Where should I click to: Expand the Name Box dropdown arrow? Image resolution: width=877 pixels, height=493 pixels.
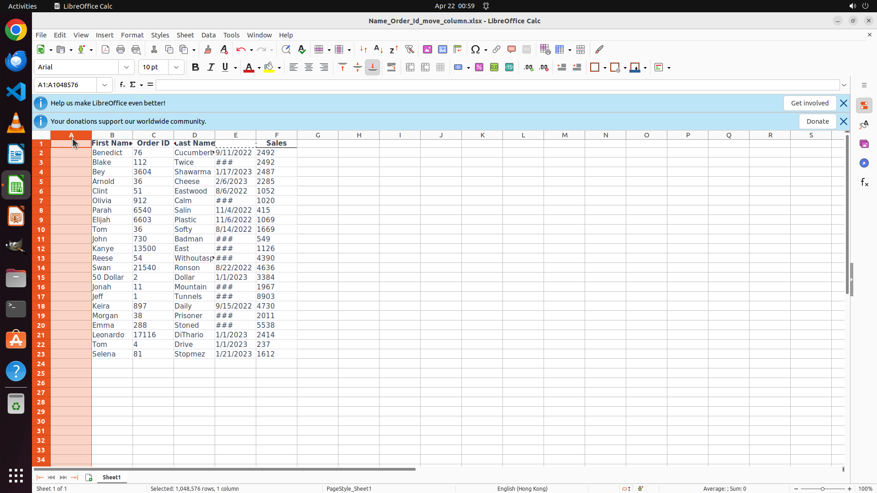pos(105,85)
